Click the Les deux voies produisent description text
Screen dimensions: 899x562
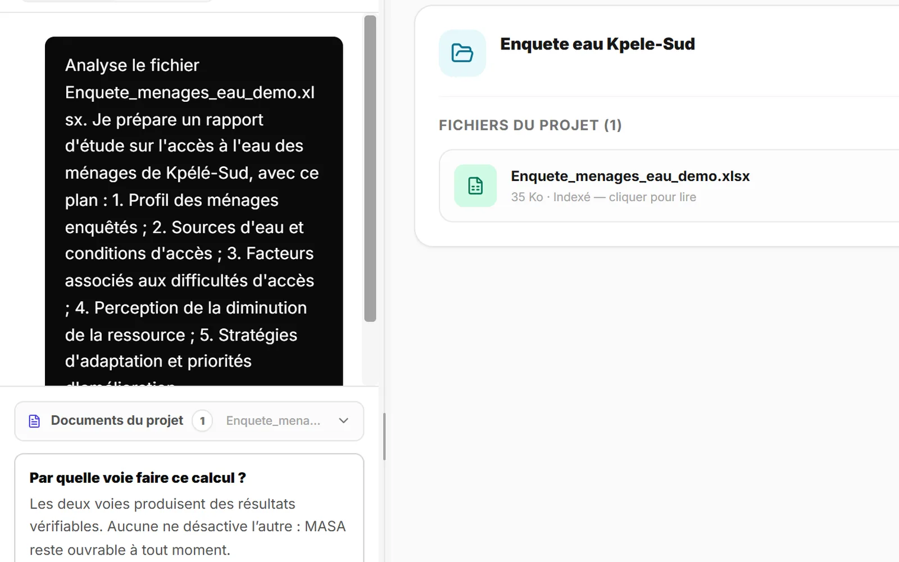(188, 527)
